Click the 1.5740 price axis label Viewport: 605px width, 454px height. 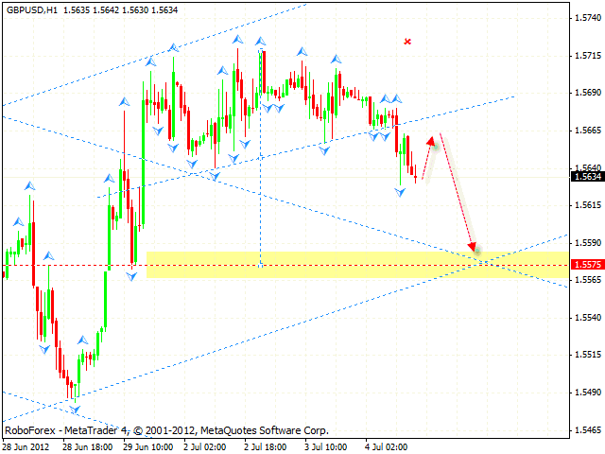click(x=588, y=17)
